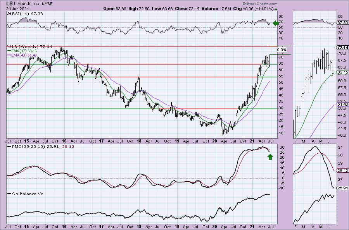Viewport: 349px width, 230px height.
Task: Click the 'On Balance Vol' legend
Action: (x=26, y=194)
